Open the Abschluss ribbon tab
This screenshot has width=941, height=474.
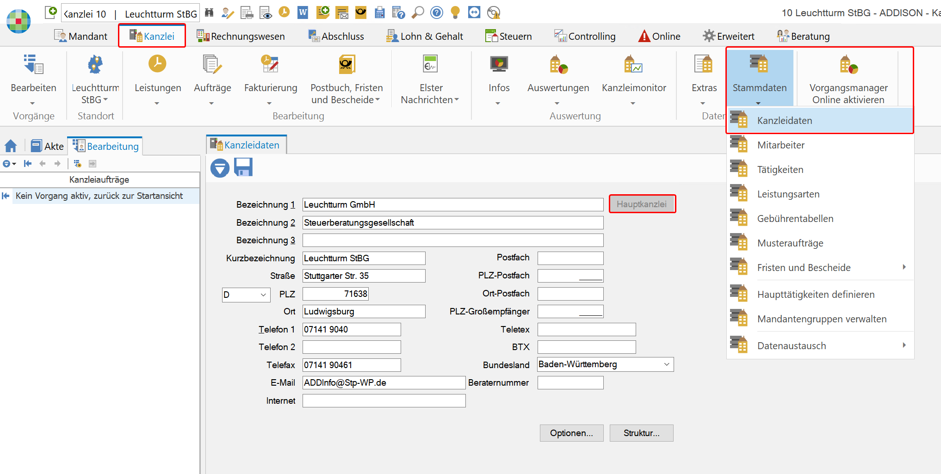[x=336, y=36]
